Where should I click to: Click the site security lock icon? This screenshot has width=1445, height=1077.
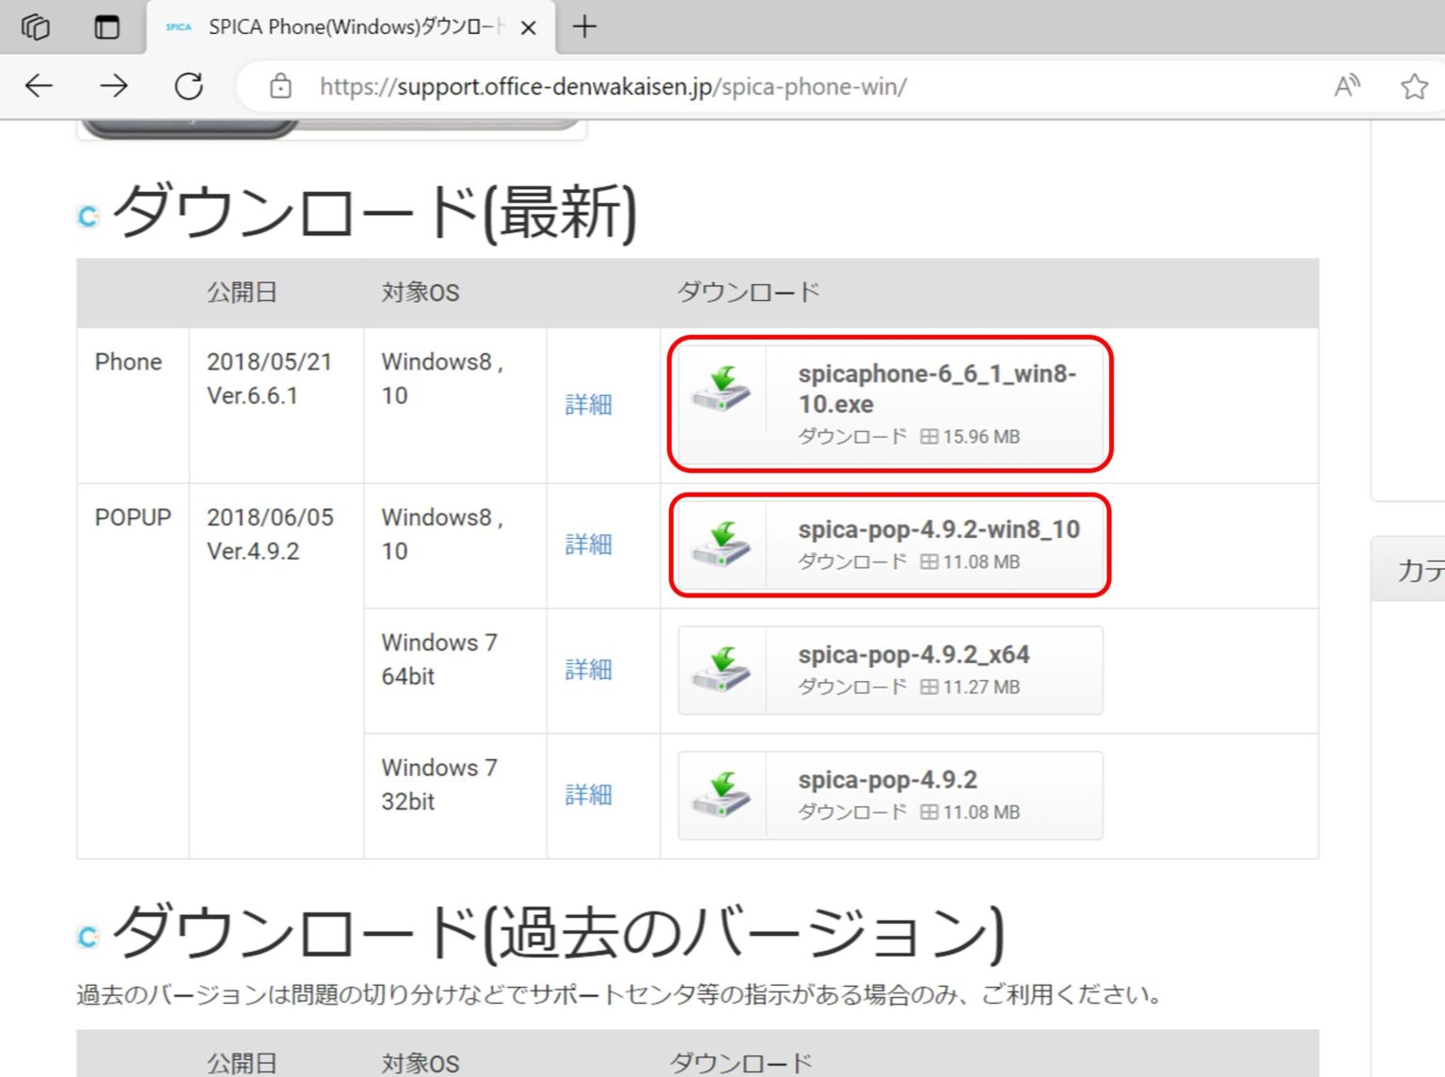click(280, 86)
